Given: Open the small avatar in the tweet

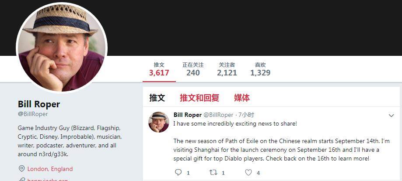Looking at the screenshot, I should tap(159, 122).
